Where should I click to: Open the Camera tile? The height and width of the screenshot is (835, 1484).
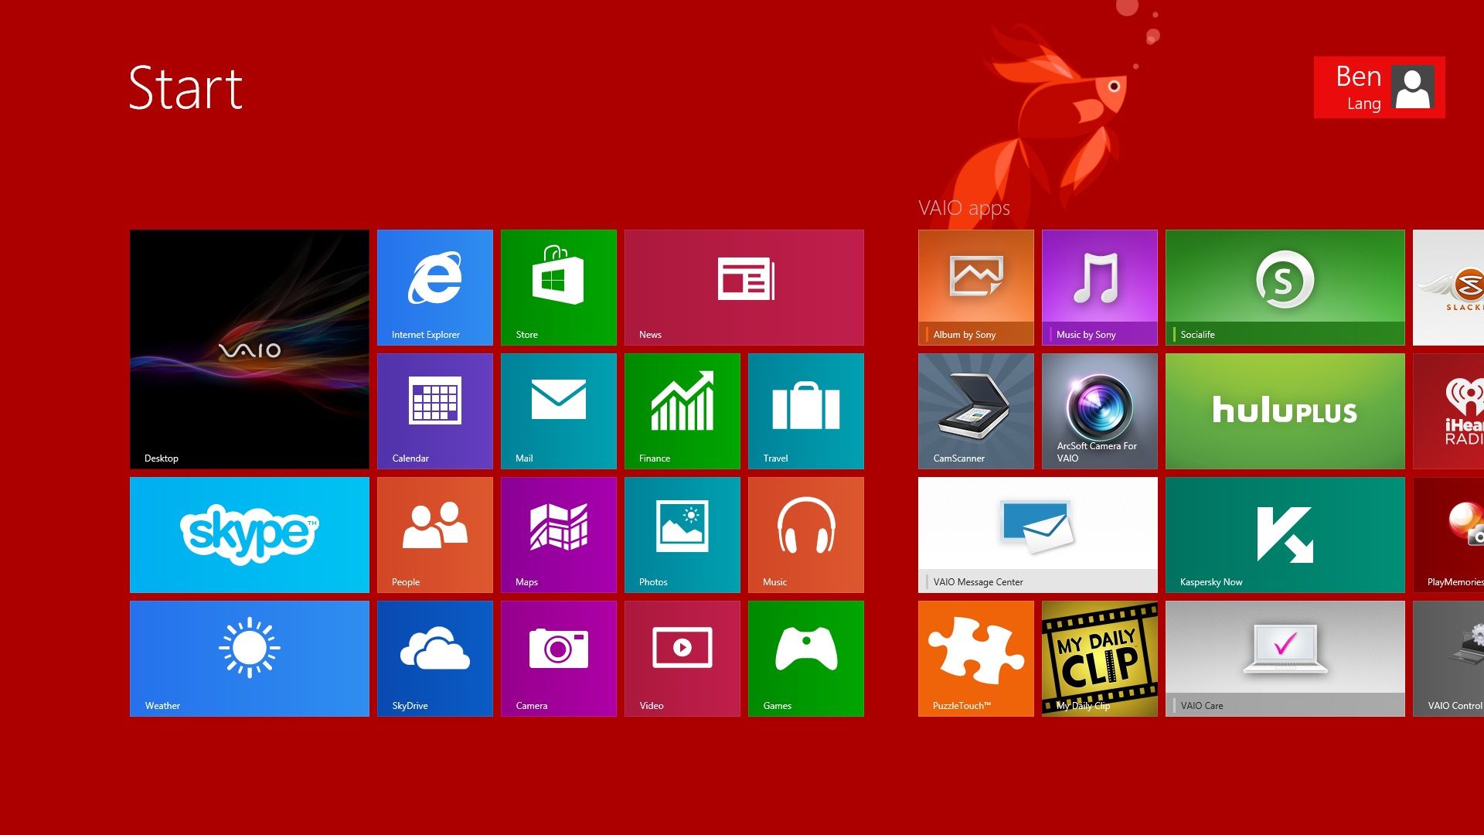click(x=559, y=659)
